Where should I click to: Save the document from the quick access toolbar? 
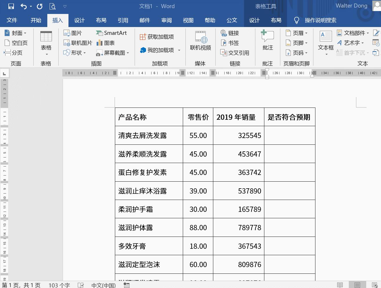(11, 6)
